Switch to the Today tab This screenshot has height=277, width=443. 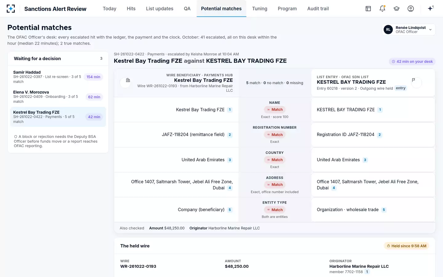tap(110, 9)
